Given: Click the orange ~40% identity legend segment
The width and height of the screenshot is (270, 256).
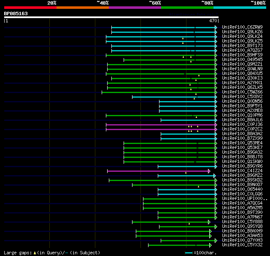Looking at the screenshot, I should coord(83,8).
